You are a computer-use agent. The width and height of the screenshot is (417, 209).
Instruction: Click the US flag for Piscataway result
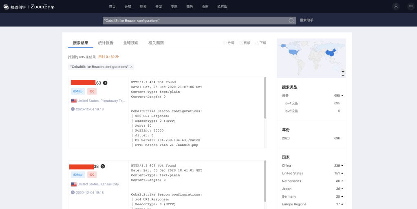[74, 101]
